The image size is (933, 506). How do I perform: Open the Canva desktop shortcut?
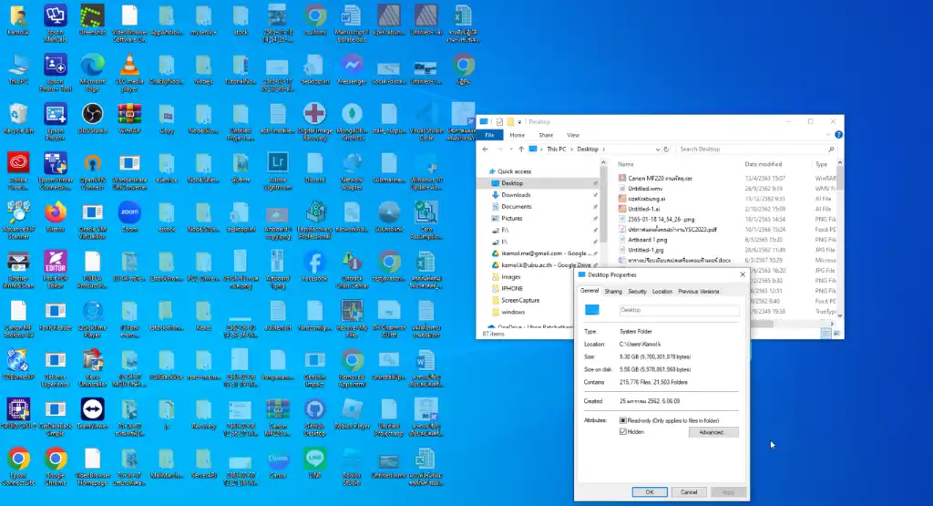278,463
